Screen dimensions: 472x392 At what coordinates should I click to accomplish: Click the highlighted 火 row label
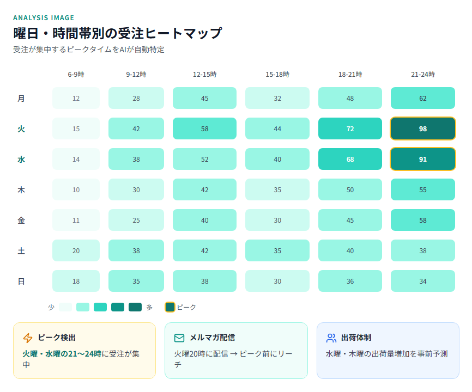click(21, 129)
